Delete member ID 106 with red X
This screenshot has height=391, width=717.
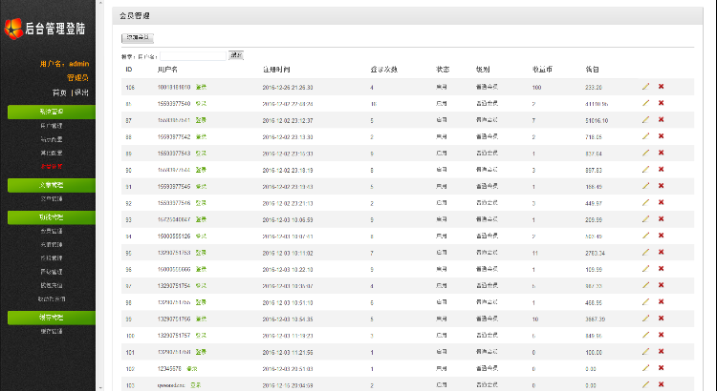point(661,87)
